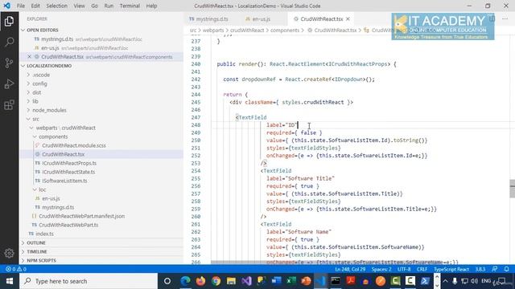Open File Explorer from taskbar
This screenshot has height=289, width=515.
tap(231, 281)
